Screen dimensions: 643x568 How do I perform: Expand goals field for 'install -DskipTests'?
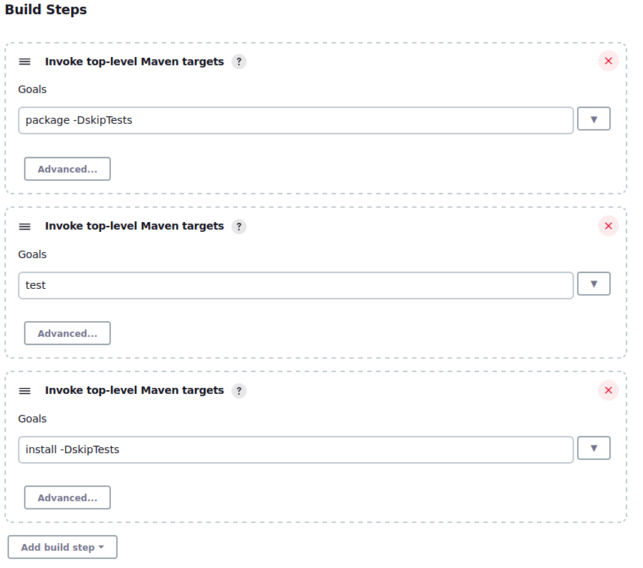coord(594,448)
